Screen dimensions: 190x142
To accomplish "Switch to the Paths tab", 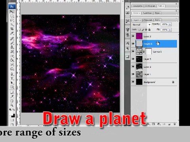I will 158,20.
